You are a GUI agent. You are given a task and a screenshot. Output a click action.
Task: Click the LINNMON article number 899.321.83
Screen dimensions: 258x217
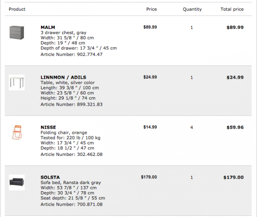pos(89,104)
